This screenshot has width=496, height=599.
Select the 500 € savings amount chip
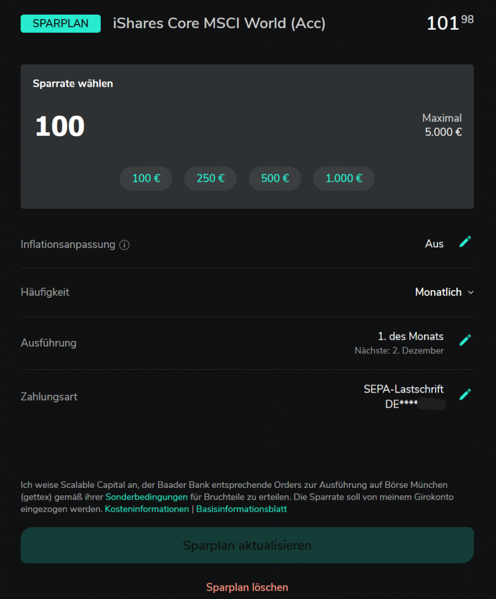tap(275, 178)
